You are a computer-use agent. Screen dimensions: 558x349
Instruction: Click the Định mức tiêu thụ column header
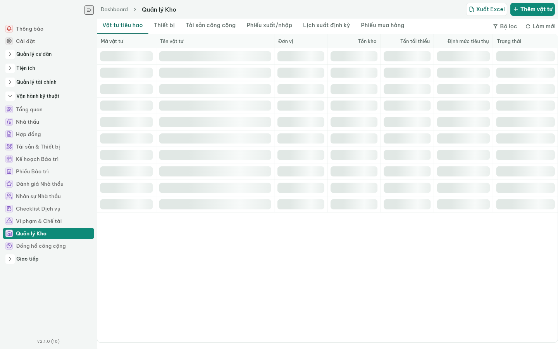pyautogui.click(x=463, y=41)
